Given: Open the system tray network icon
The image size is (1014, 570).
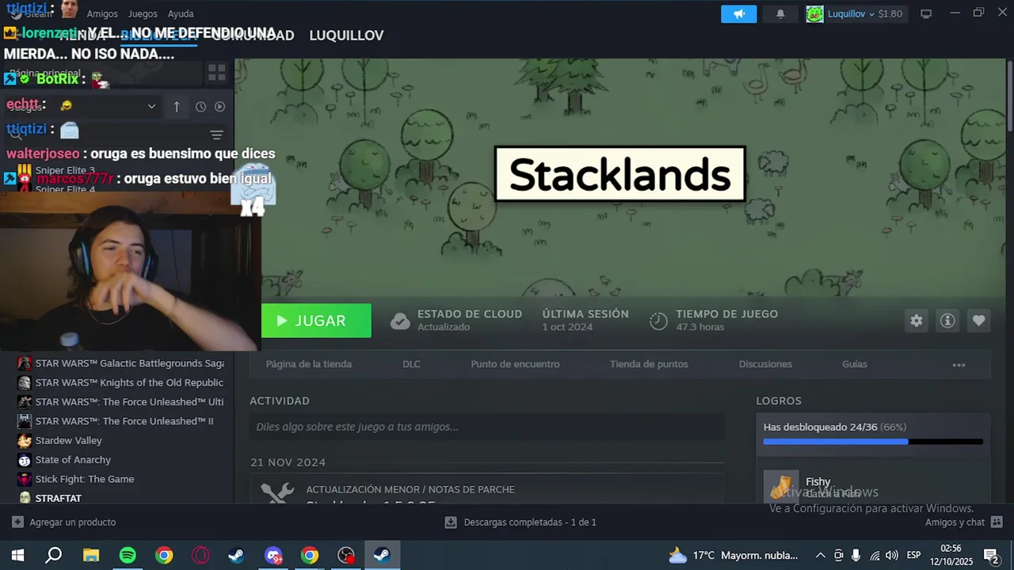Looking at the screenshot, I should click(875, 556).
